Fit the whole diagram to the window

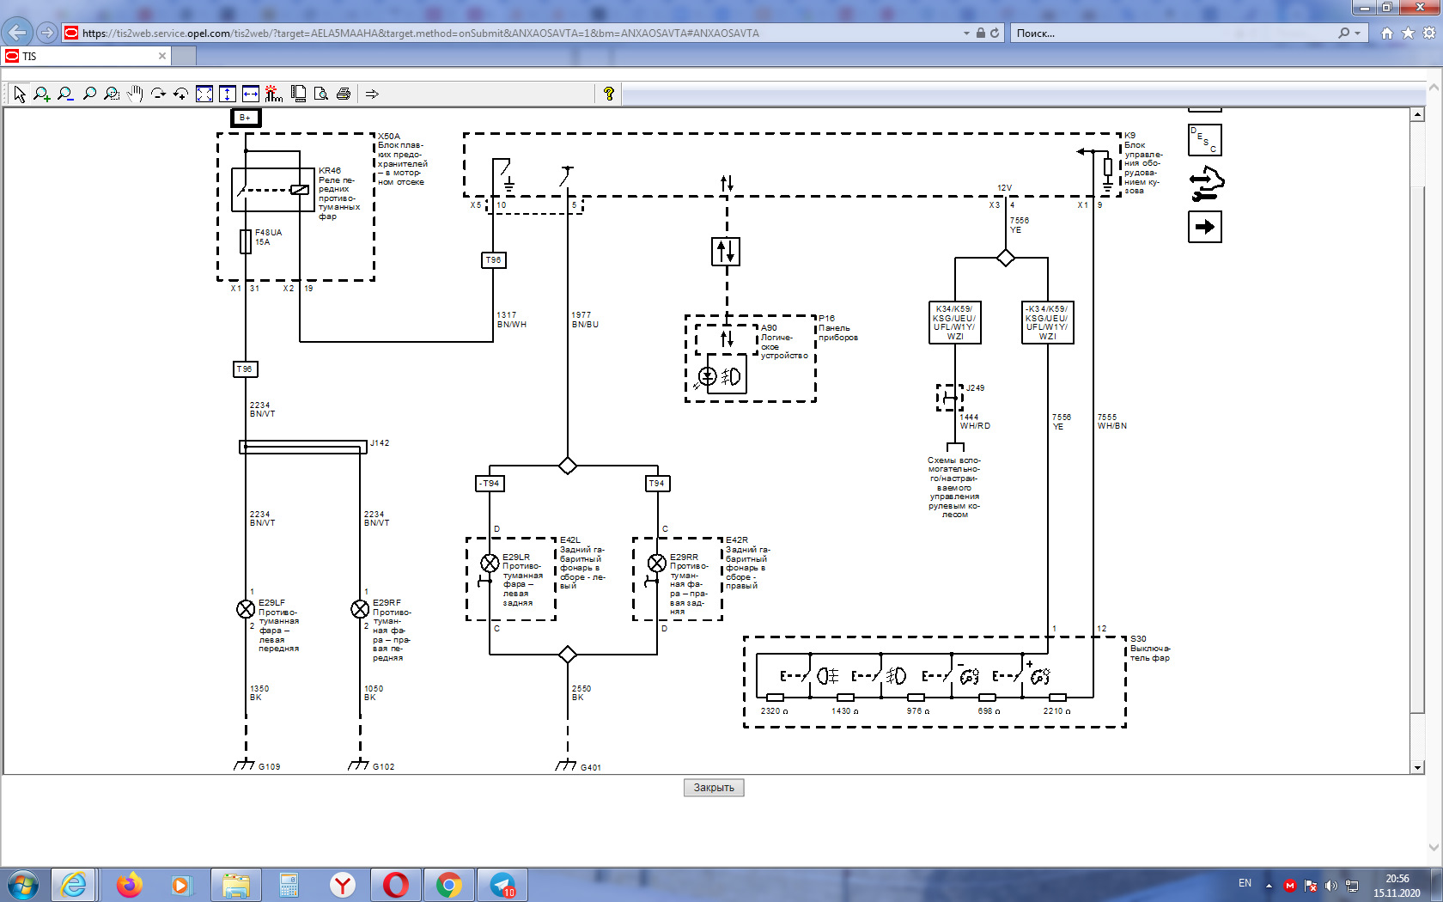204,94
